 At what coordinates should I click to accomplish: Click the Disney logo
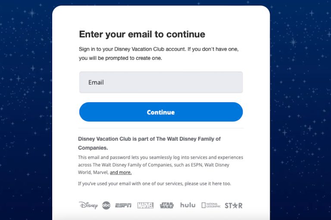(88, 205)
